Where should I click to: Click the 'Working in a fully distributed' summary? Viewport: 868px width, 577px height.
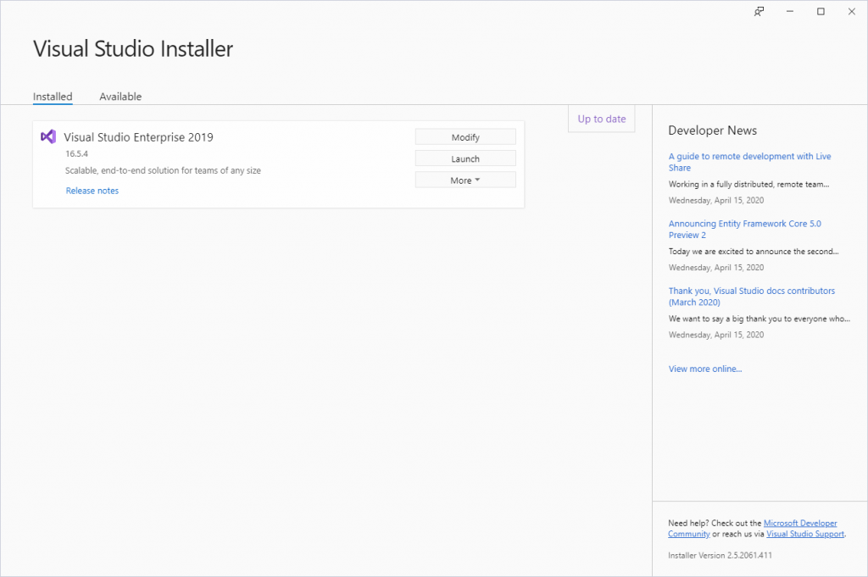click(x=749, y=184)
